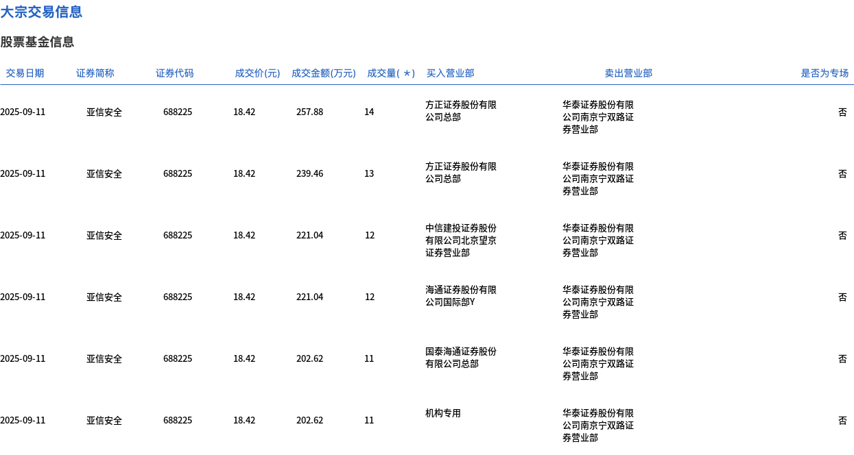Click 221.04 amount in the 海通国际部Y row
This screenshot has width=854, height=455.
pos(309,297)
